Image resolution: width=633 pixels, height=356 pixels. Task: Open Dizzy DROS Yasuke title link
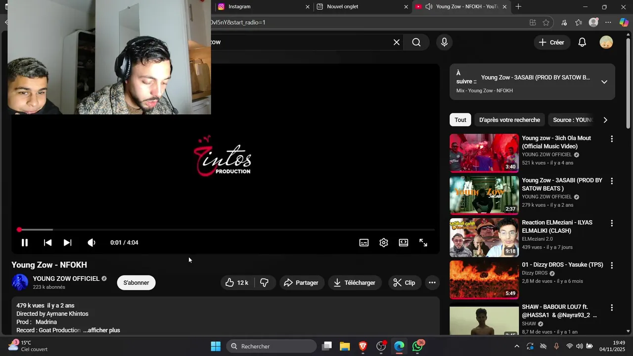coord(562,265)
